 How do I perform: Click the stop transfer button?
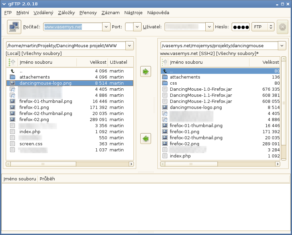coord(282,27)
